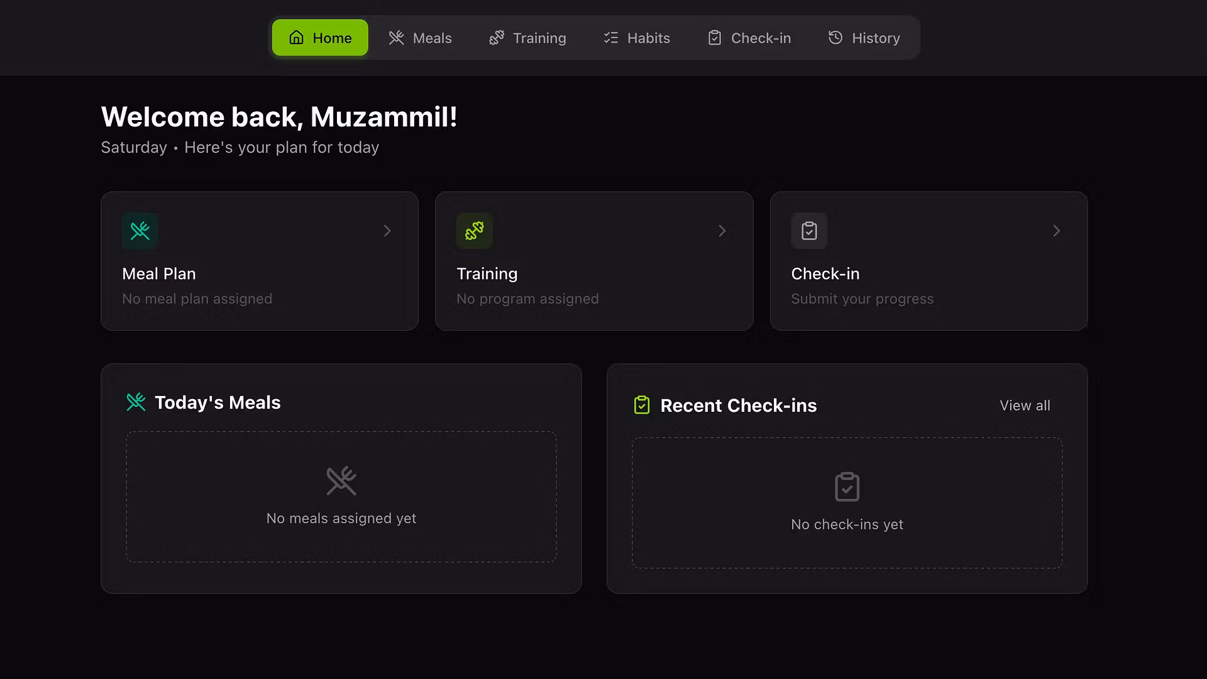Select the Check-in tab in navbar
Viewport: 1207px width, 679px height.
pos(749,38)
